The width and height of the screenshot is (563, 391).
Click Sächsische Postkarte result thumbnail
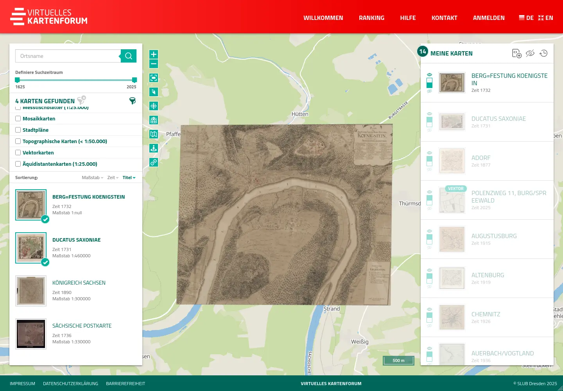point(31,334)
